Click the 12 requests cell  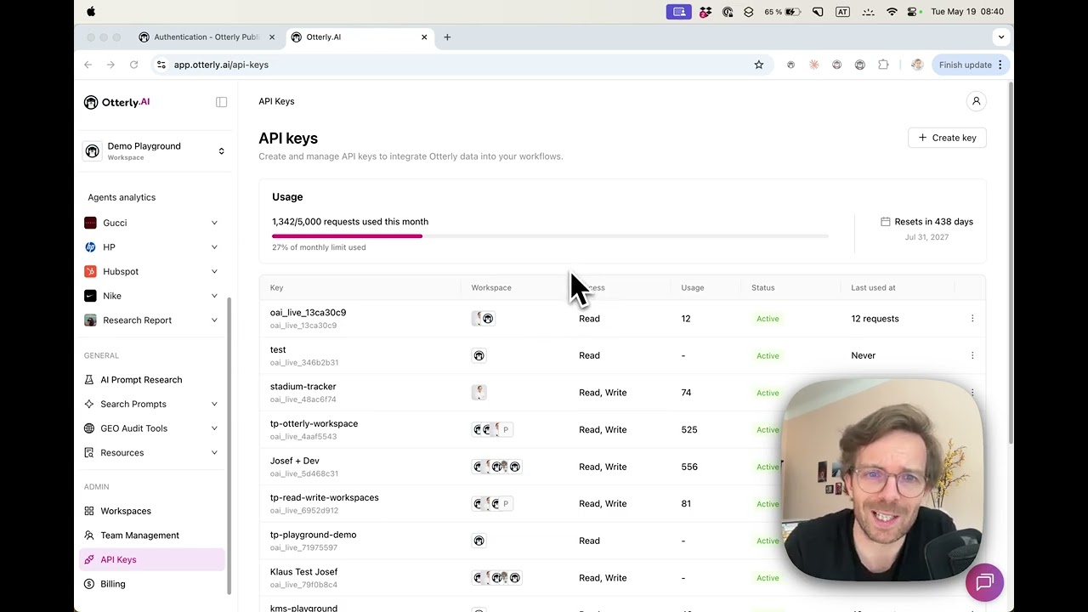coord(875,319)
